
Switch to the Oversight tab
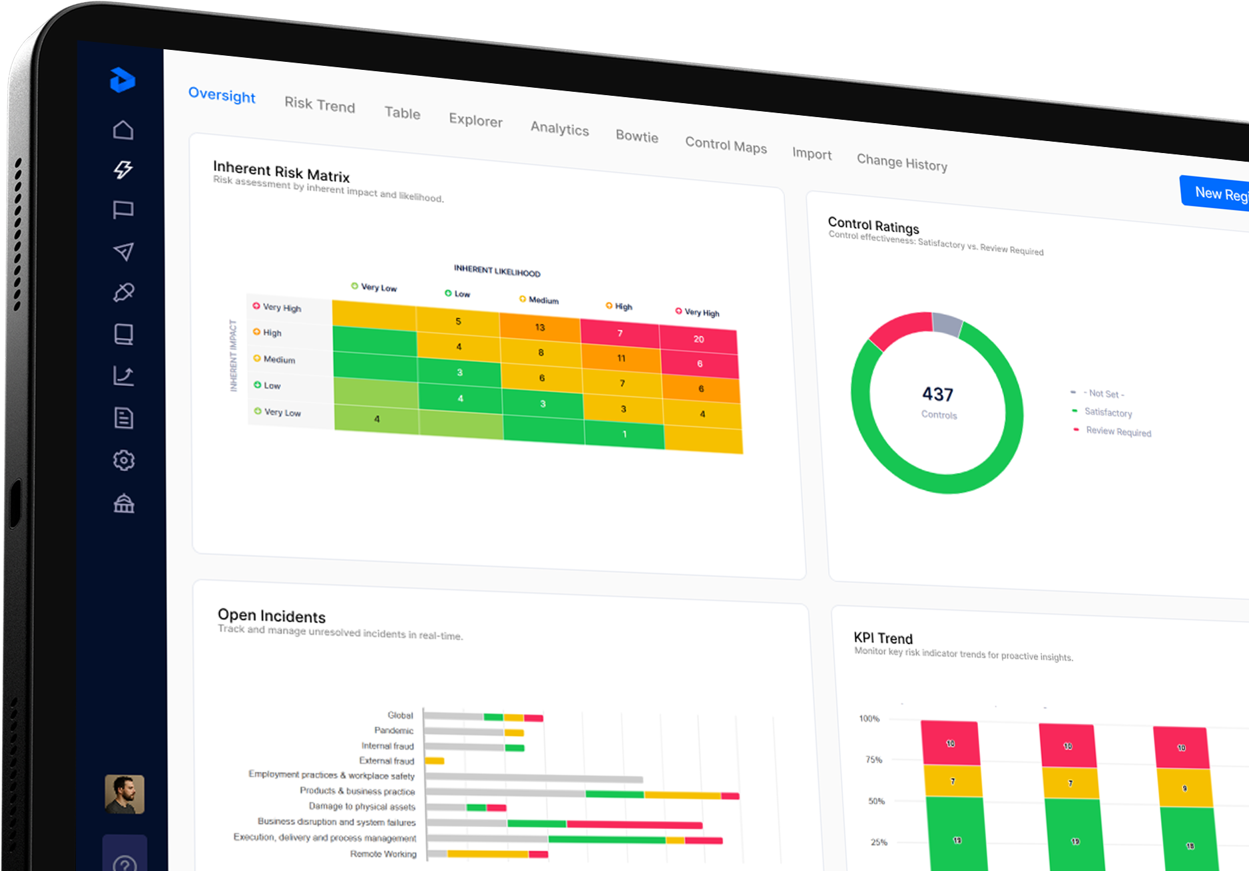222,95
